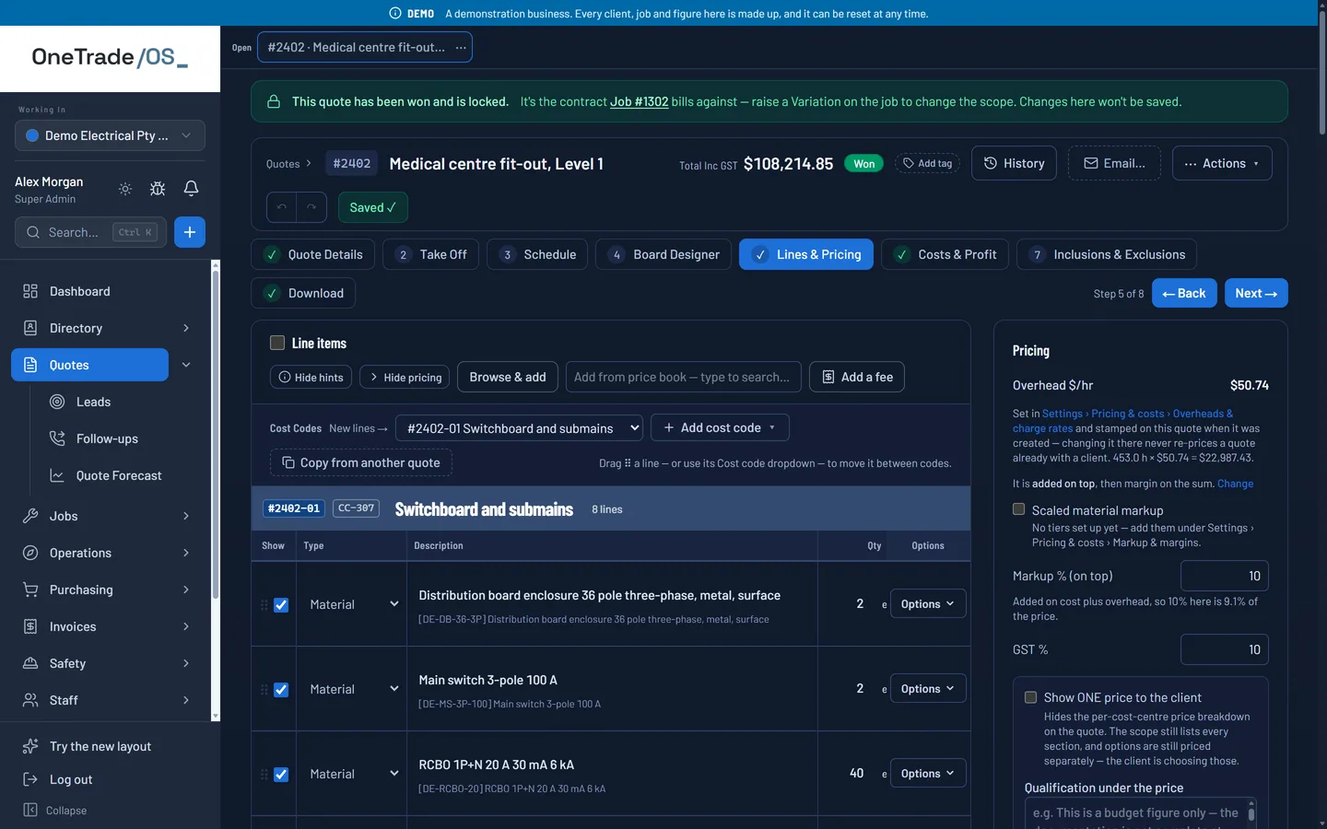Image resolution: width=1327 pixels, height=829 pixels.
Task: Click the Add tag chip
Action: coord(927,163)
